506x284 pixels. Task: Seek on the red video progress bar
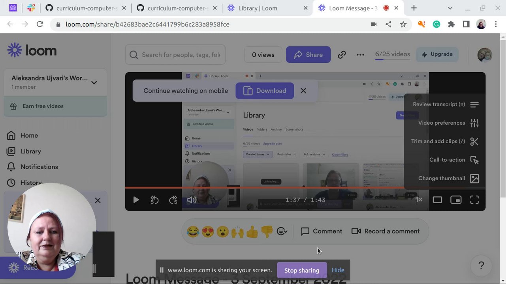click(305, 188)
